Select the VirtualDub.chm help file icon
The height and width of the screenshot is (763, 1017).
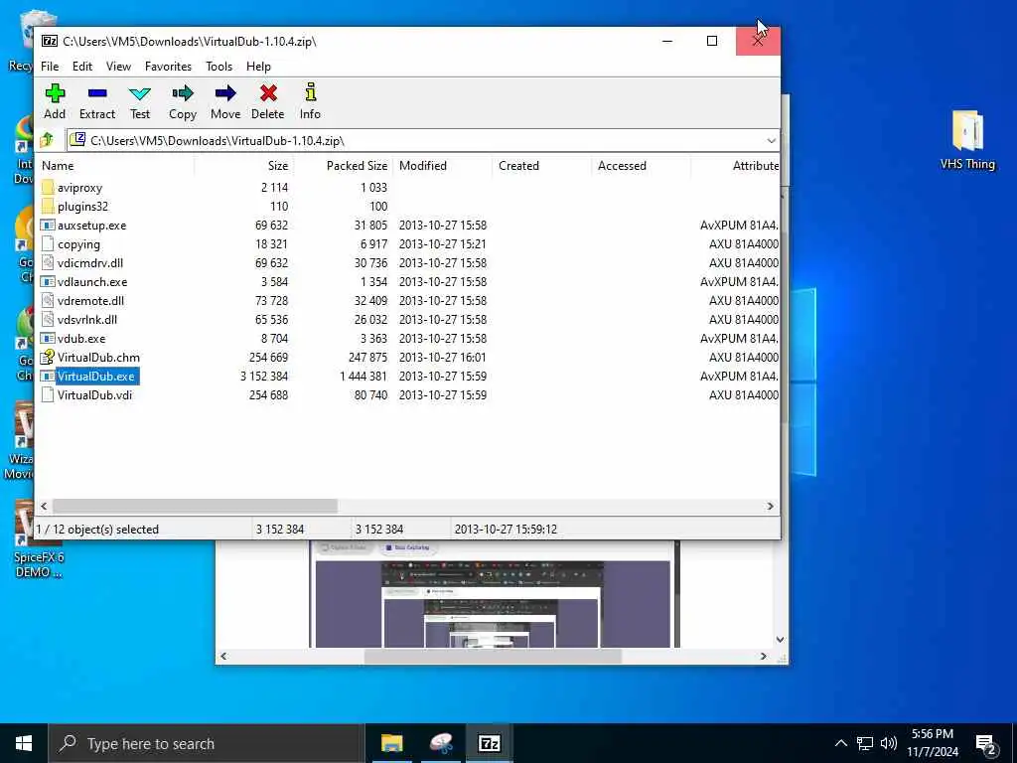[48, 357]
